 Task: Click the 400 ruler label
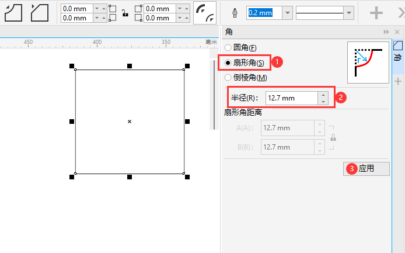click(97, 42)
